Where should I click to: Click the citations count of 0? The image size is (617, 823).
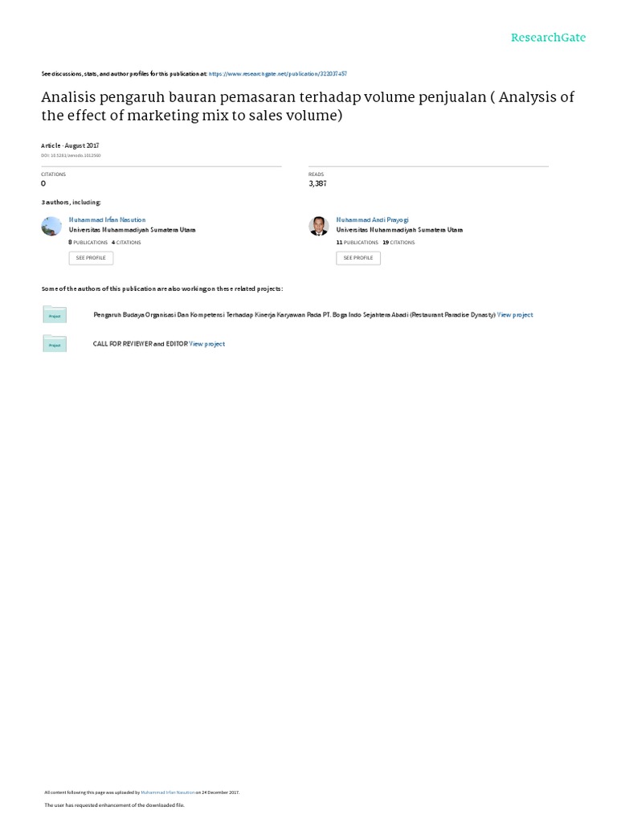[43, 184]
